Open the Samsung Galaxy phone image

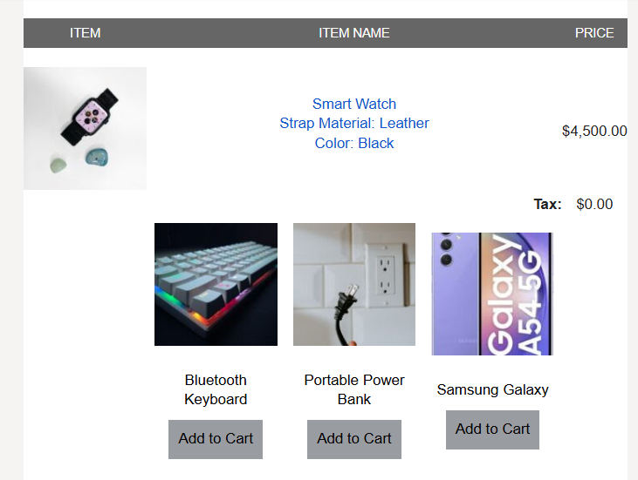(492, 294)
